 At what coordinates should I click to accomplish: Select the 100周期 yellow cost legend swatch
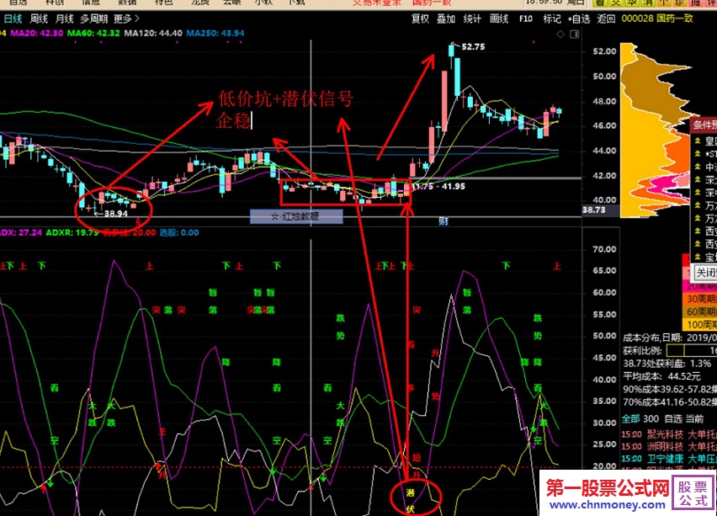tap(699, 324)
